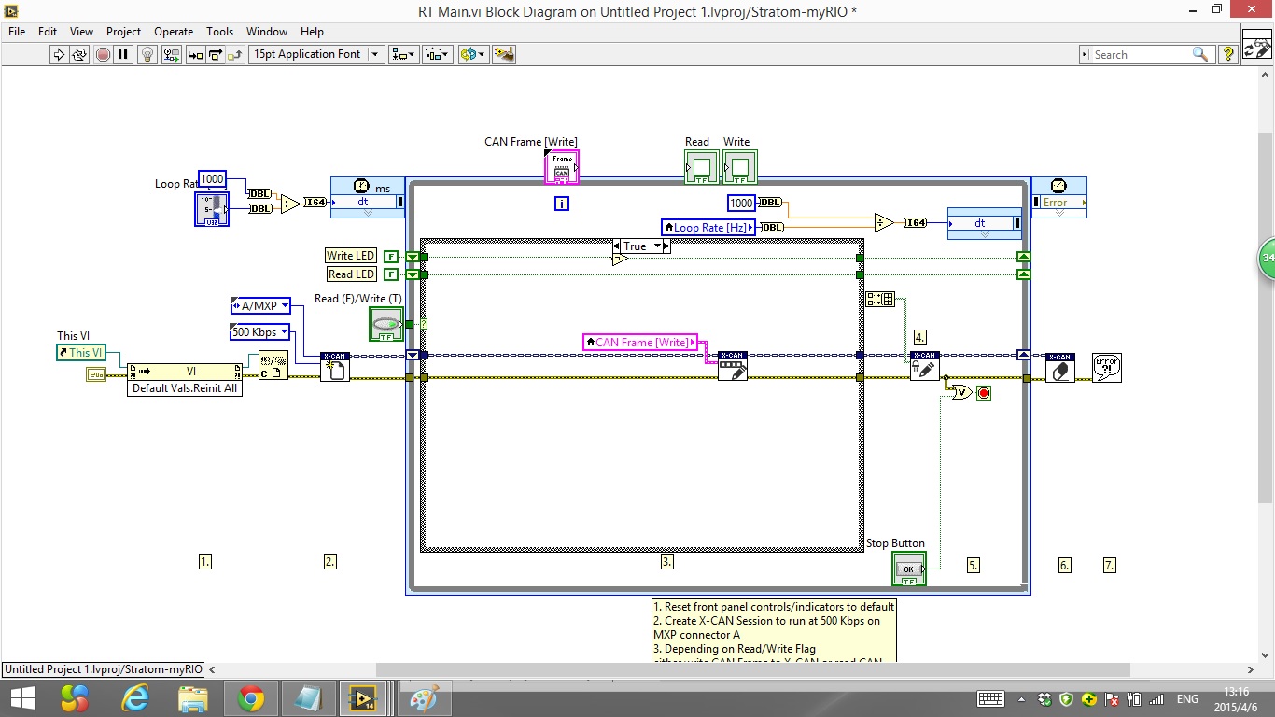Open Align Objects dropdown

click(404, 54)
